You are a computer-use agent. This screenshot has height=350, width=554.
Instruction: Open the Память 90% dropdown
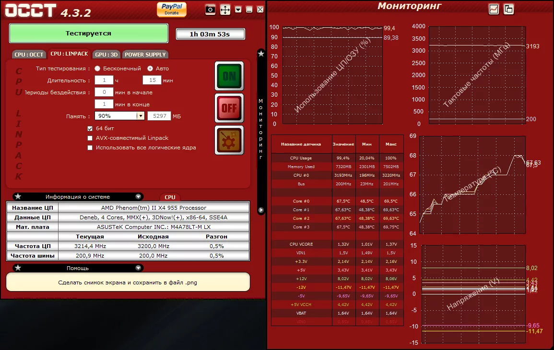tap(120, 116)
